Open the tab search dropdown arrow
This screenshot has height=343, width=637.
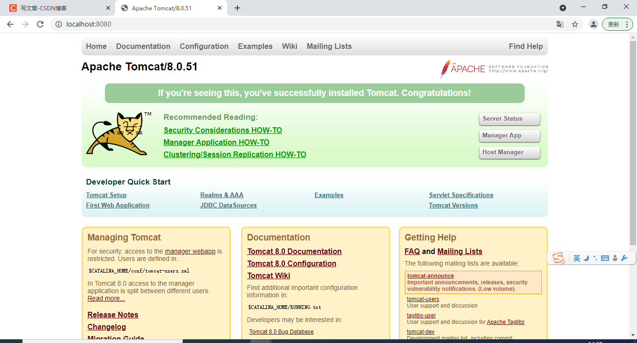click(563, 8)
